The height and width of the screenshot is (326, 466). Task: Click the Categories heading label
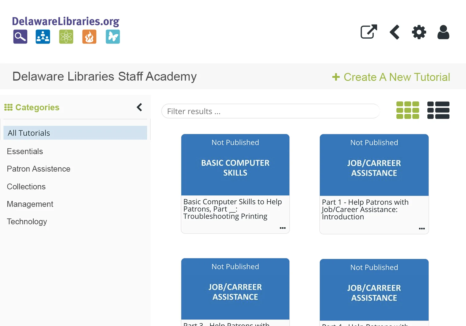pos(37,107)
